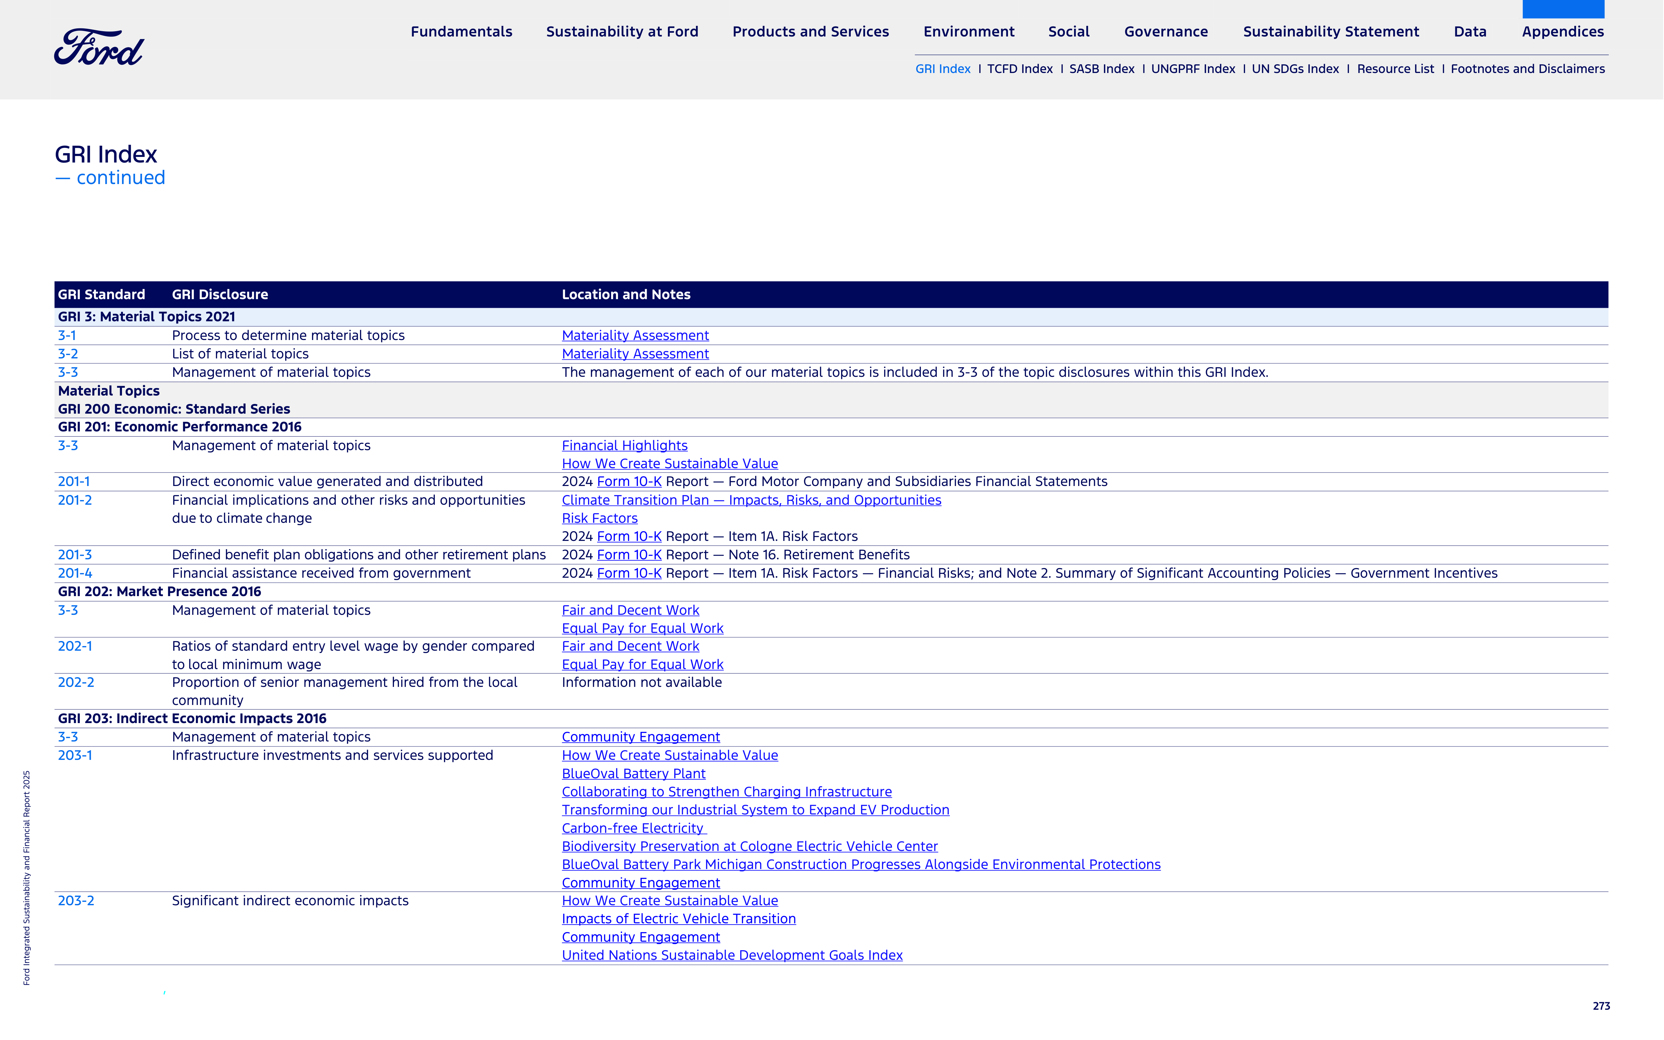This screenshot has height=1040, width=1664.
Task: Open Impacts of Electric Vehicle Transition link
Action: tap(678, 920)
